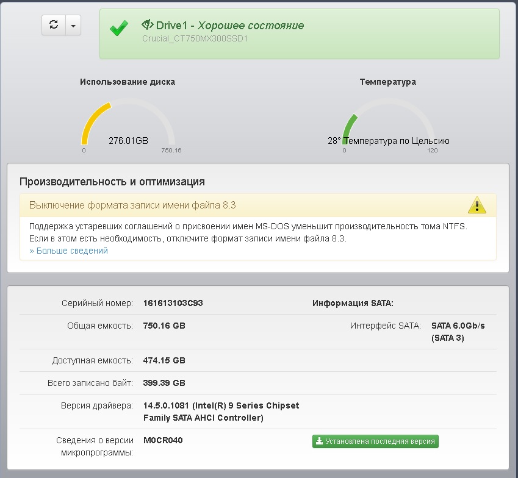The image size is (518, 478).
Task: Click the download icon on firmware button
Action: (319, 441)
